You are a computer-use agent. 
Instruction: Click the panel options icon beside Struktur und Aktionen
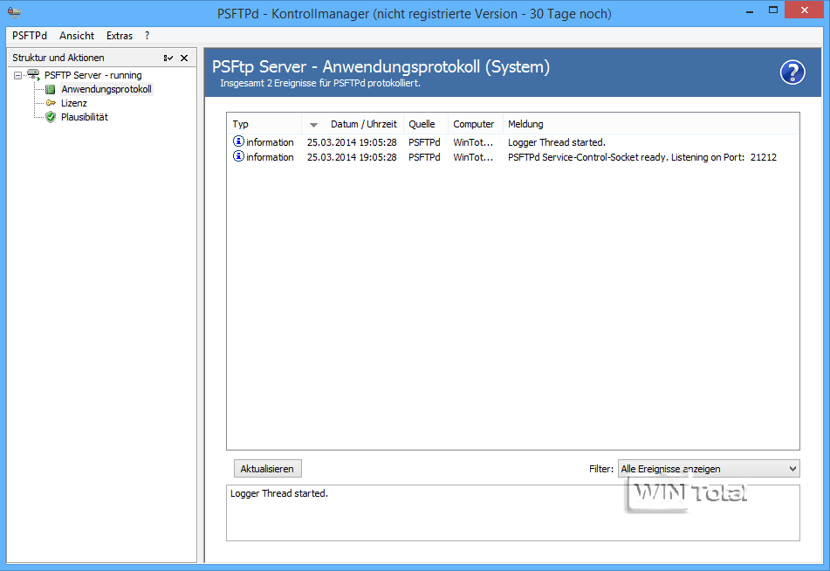(x=168, y=58)
